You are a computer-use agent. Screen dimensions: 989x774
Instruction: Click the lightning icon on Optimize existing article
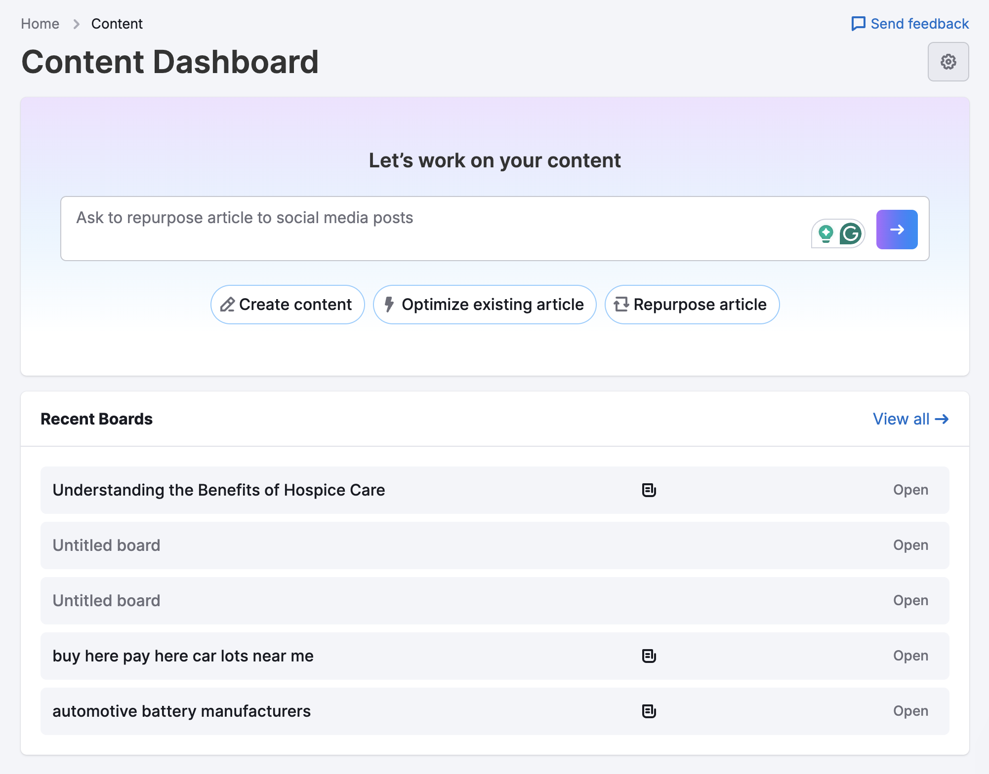tap(389, 305)
